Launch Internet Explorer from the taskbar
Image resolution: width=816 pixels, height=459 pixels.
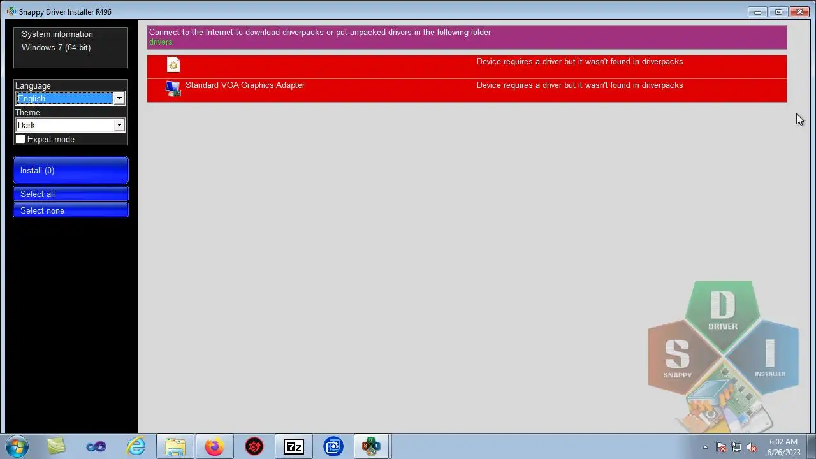tap(136, 446)
